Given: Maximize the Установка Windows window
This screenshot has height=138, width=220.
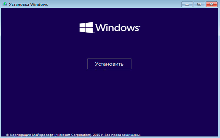Looking at the screenshot, I should [199, 4].
